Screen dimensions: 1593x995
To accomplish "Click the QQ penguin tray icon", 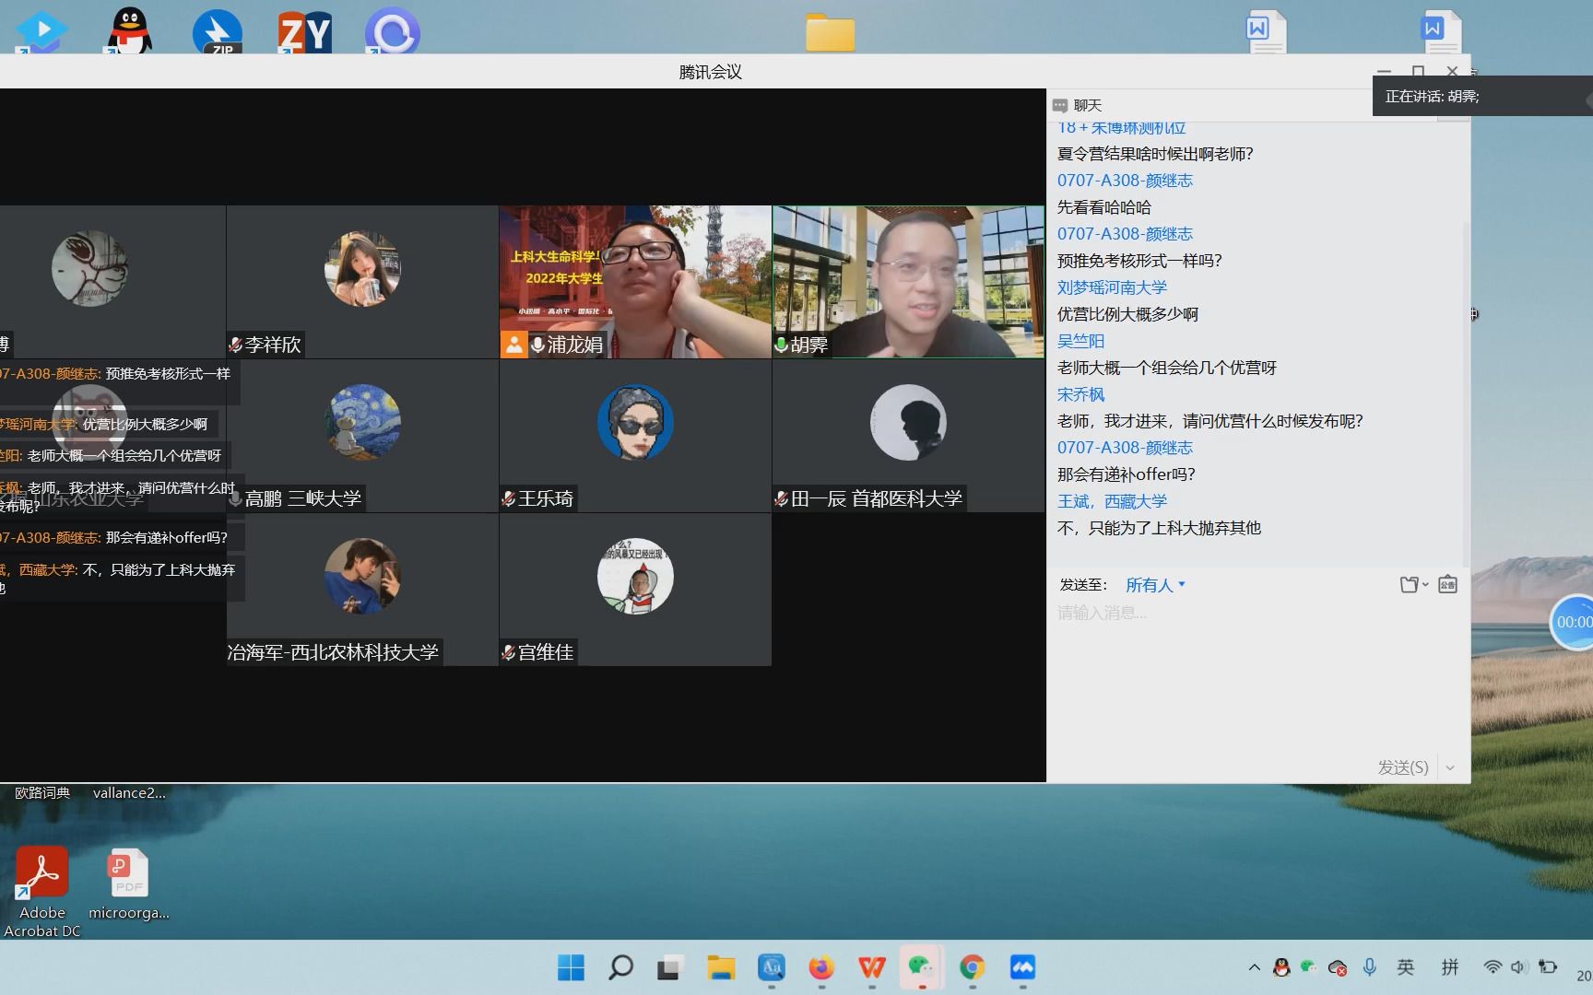I will [x=1280, y=967].
